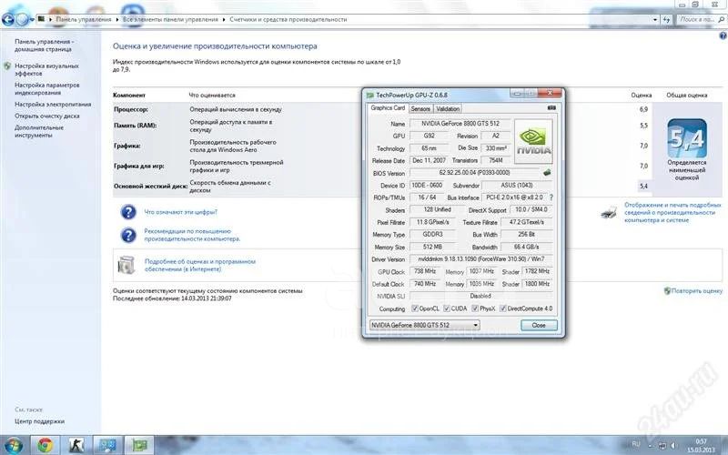Click the RU language indicator
This screenshot has width=728, height=455.
(635, 444)
